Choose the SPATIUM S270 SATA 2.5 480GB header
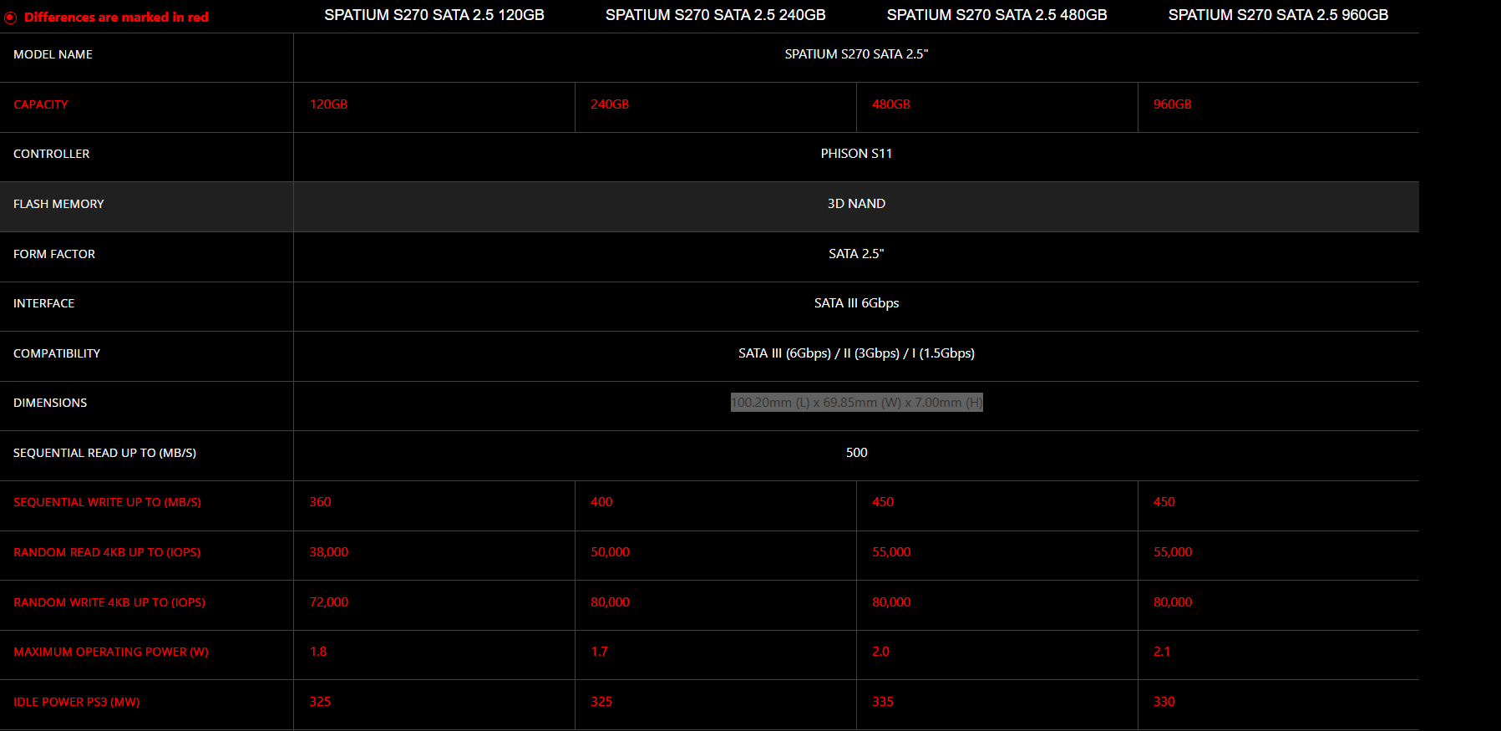This screenshot has width=1501, height=731. (996, 15)
